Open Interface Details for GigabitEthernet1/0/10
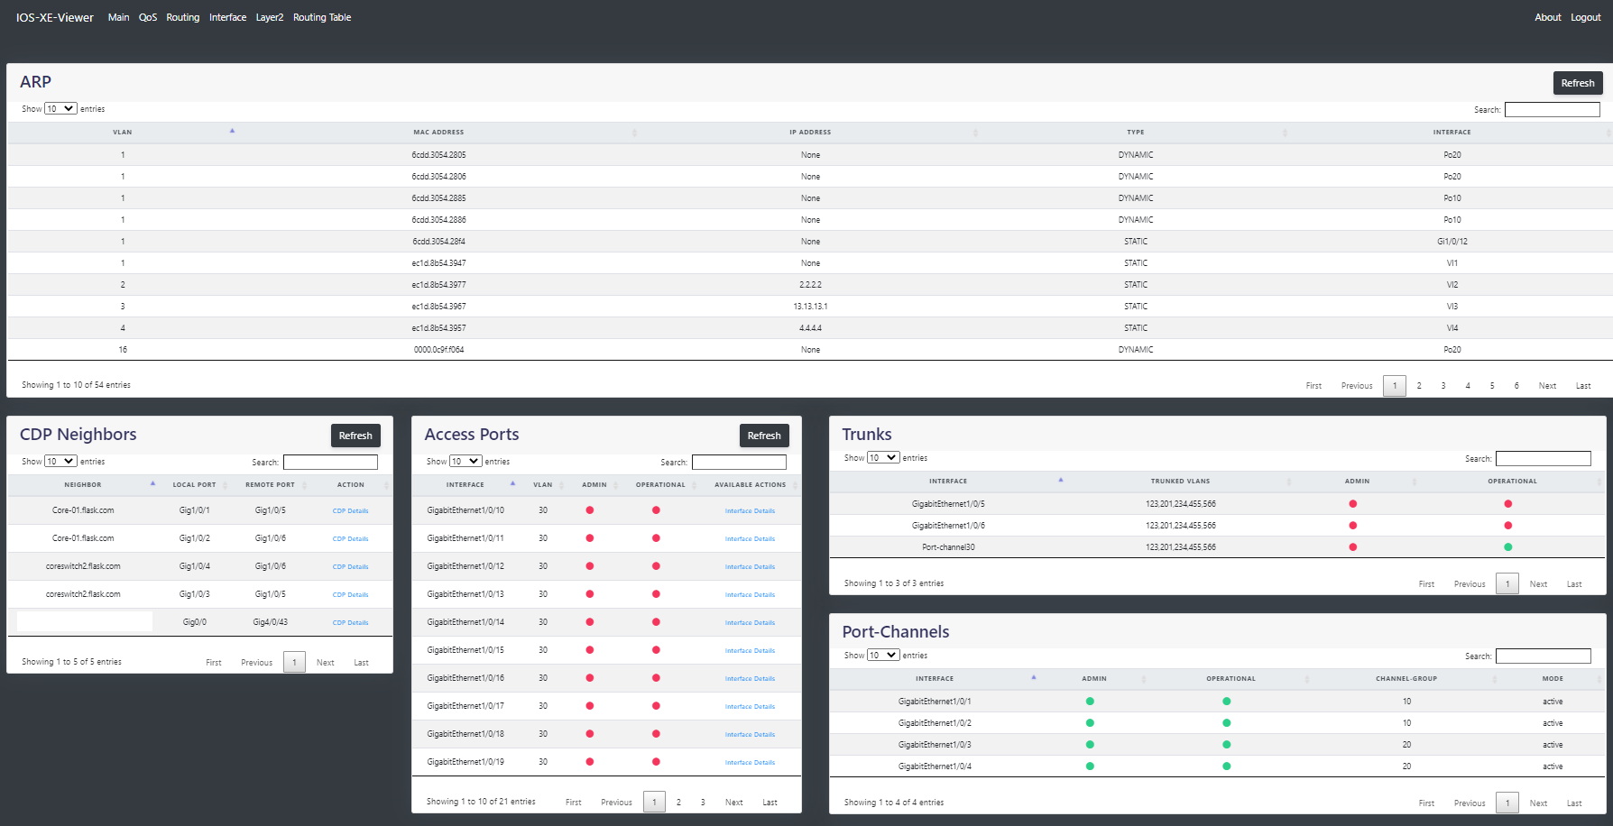 tap(750, 511)
